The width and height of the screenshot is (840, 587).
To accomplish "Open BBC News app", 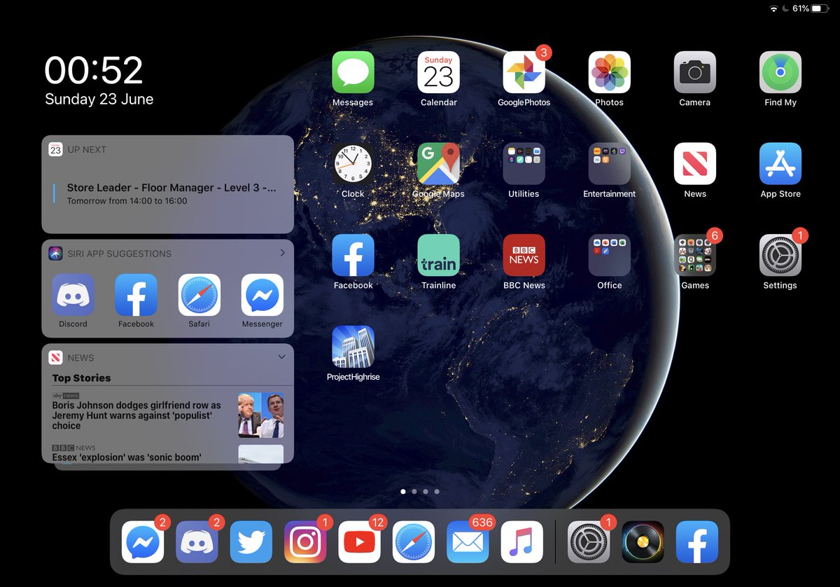I will [x=524, y=256].
